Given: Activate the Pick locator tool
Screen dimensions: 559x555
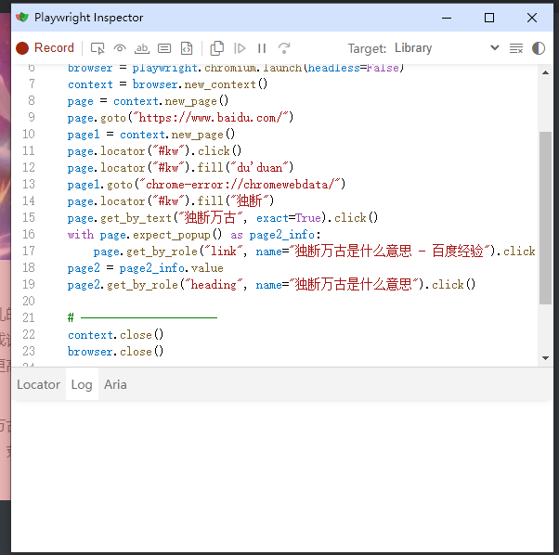Looking at the screenshot, I should click(x=97, y=48).
